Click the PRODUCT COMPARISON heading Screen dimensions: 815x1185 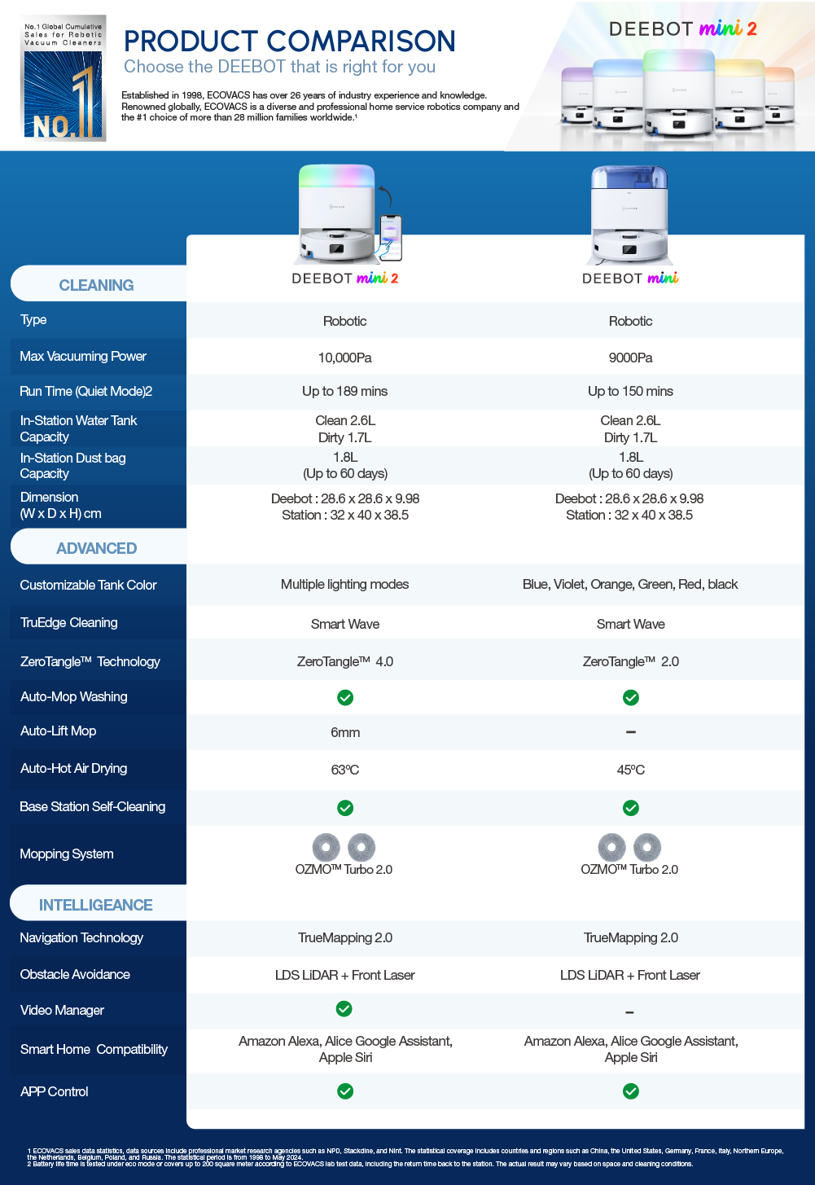coord(290,41)
